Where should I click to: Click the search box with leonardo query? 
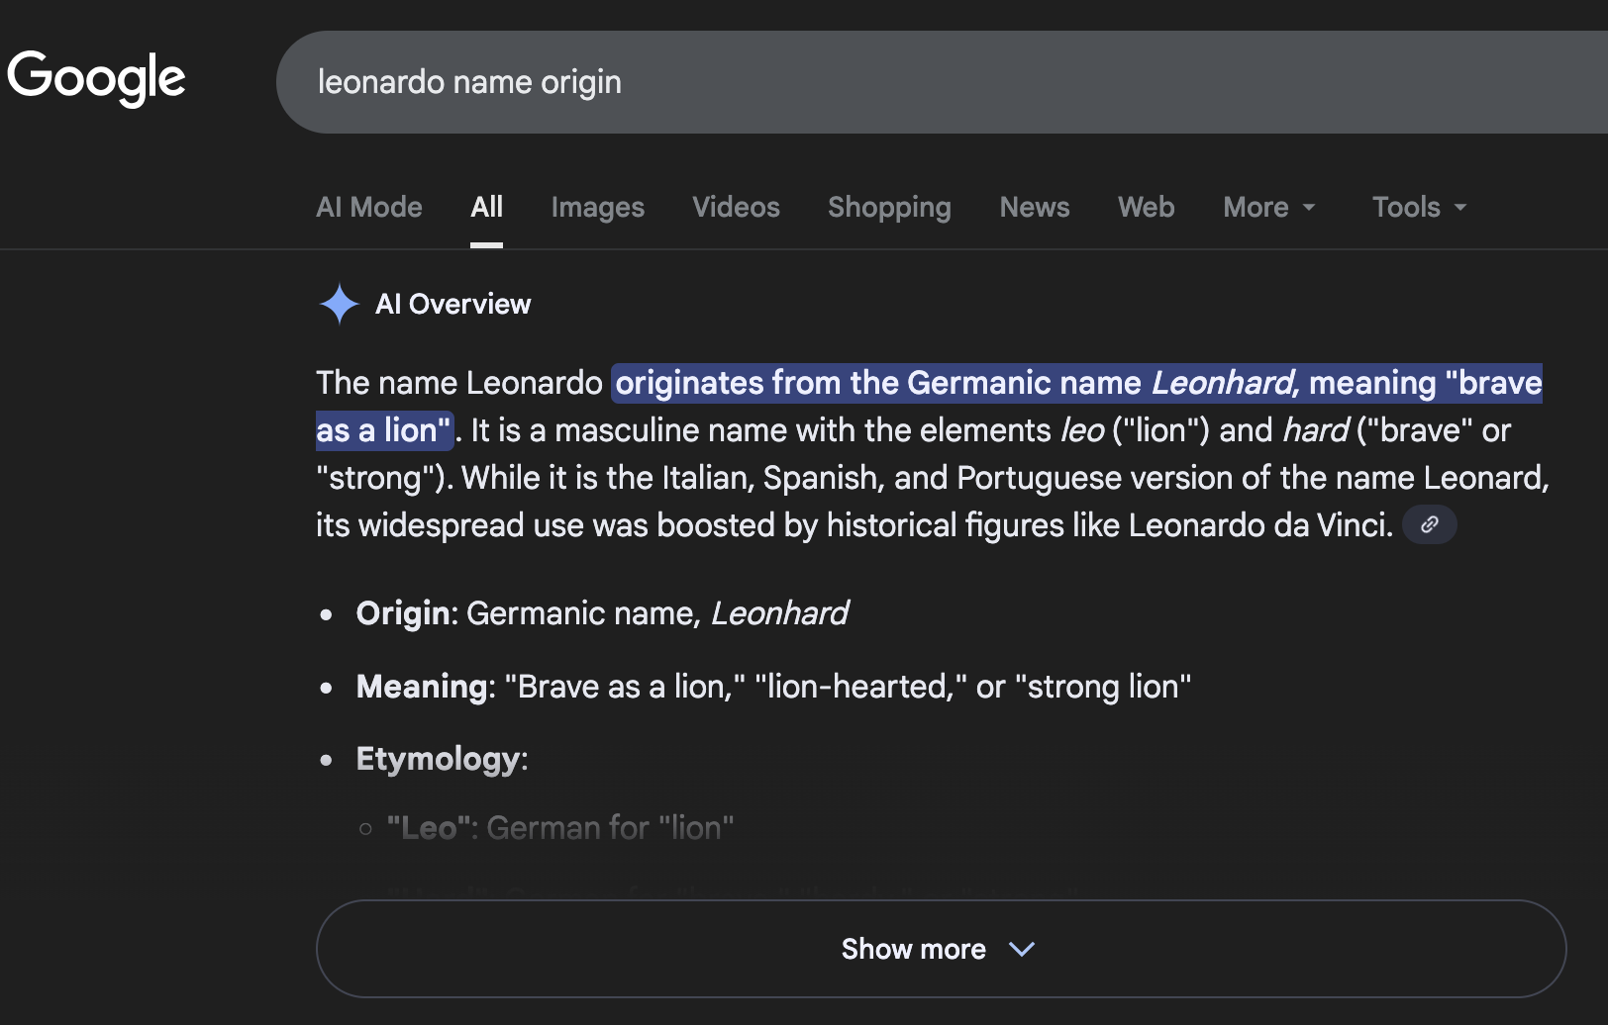point(942,82)
